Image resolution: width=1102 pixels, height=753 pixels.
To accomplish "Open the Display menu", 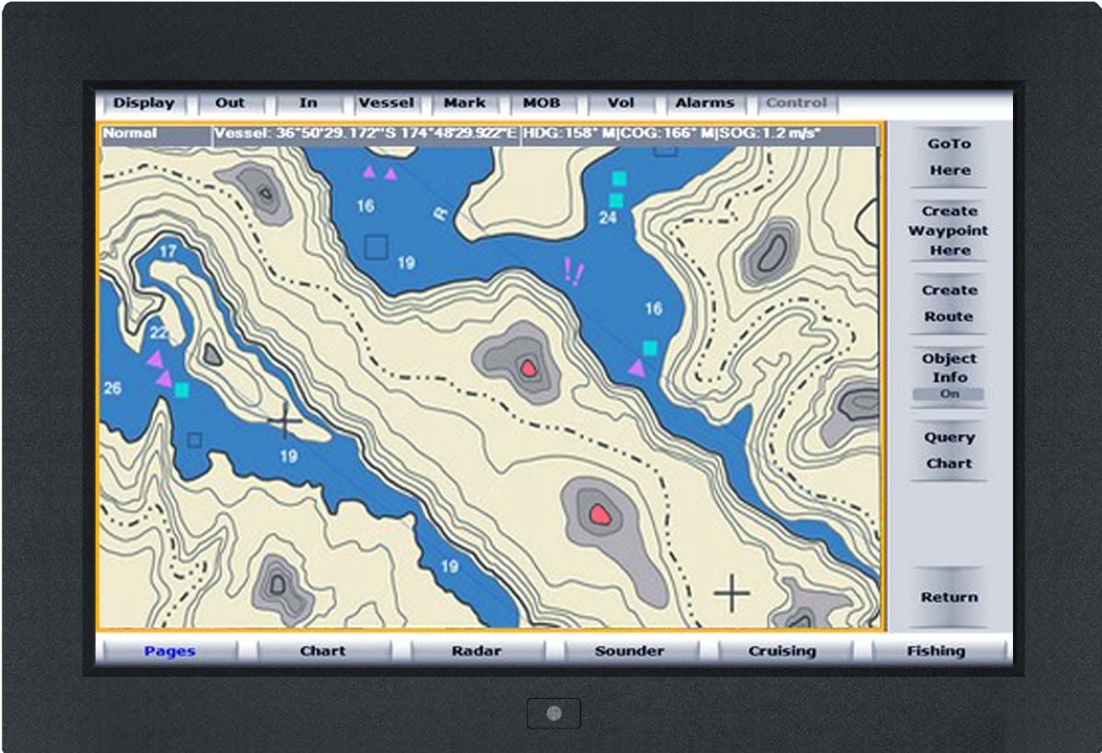I will [x=144, y=103].
